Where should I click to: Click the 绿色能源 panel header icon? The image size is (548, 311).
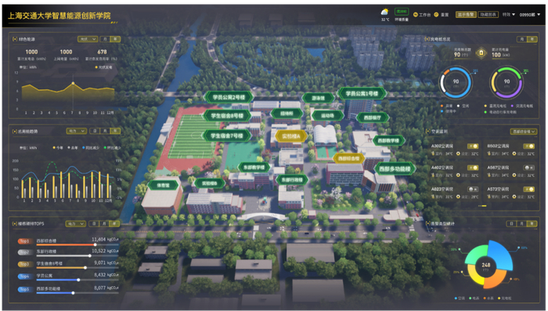15,39
